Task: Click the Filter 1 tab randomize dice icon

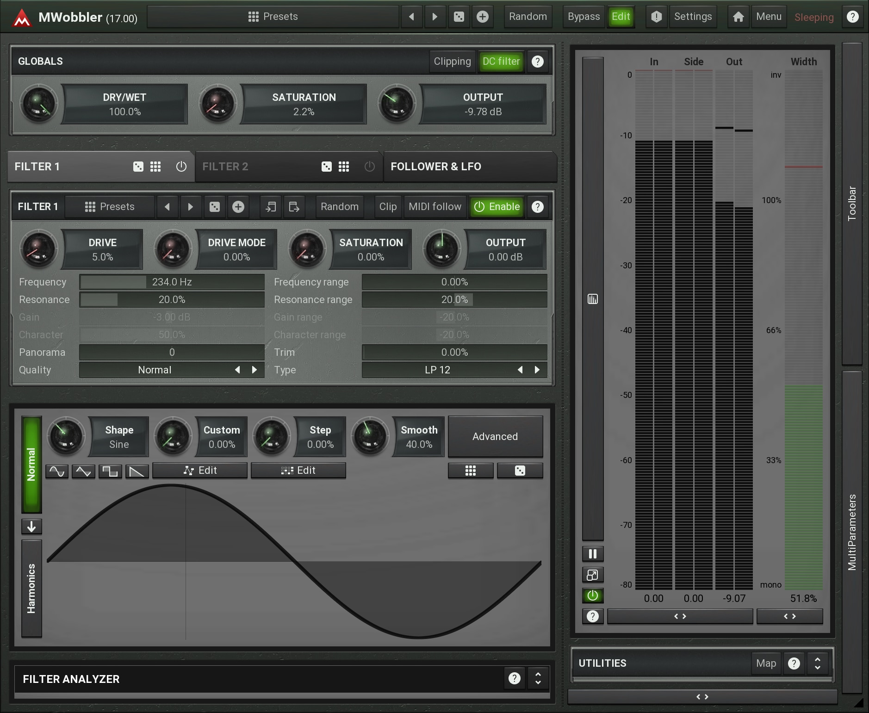Action: tap(138, 167)
